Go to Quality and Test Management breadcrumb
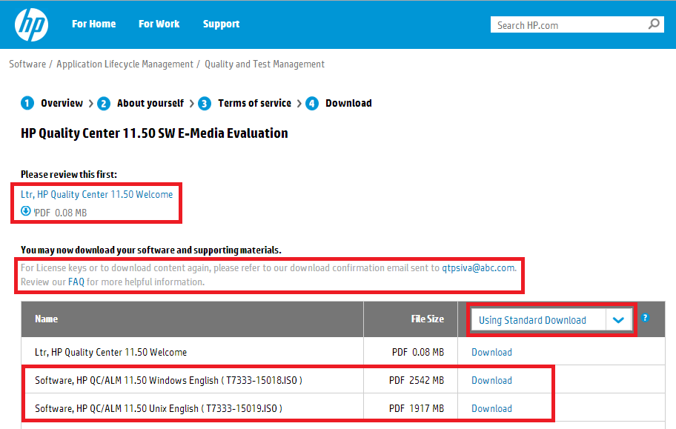The width and height of the screenshot is (676, 429). pyautogui.click(x=265, y=64)
